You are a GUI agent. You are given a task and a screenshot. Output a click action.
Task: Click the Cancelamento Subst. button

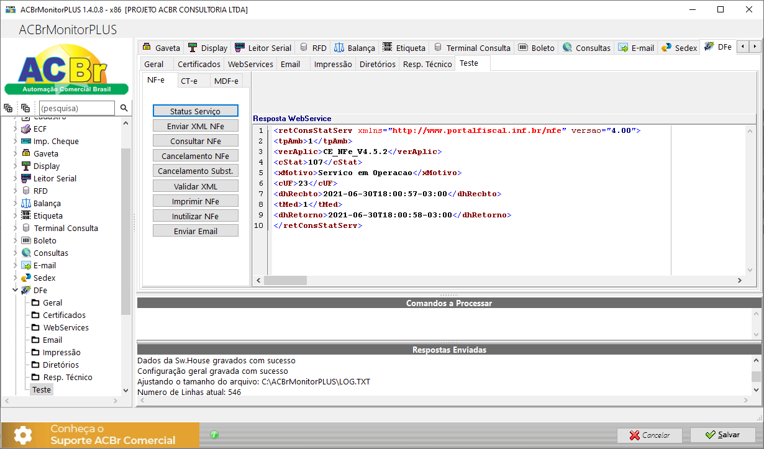tap(196, 171)
